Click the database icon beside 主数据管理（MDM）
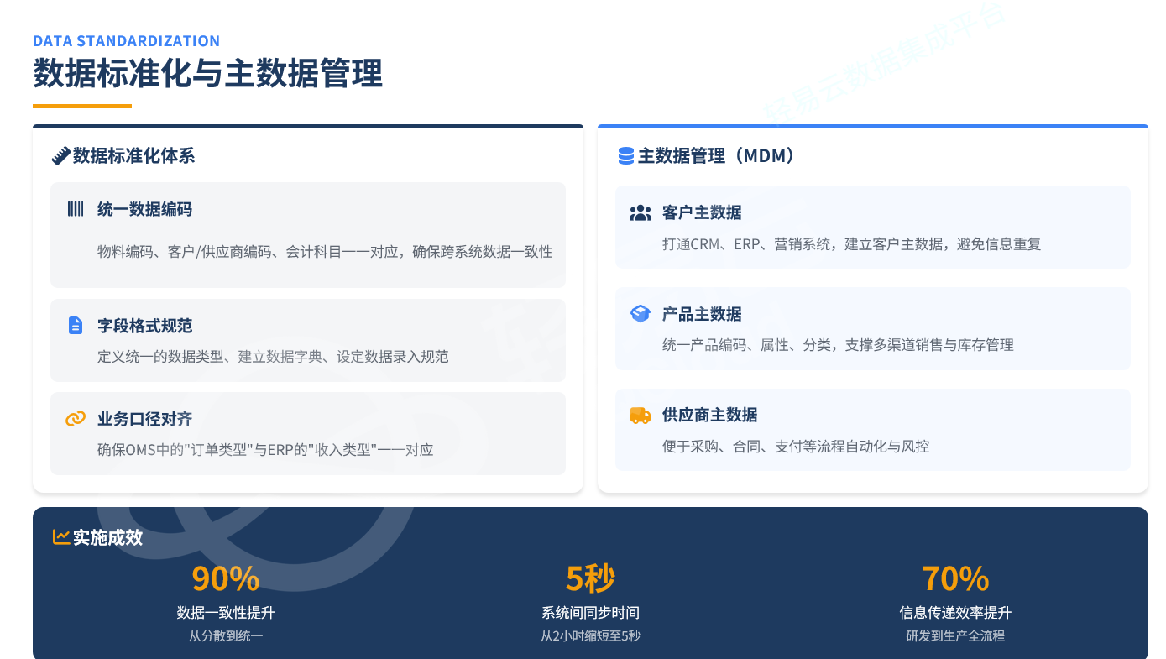 click(x=626, y=156)
